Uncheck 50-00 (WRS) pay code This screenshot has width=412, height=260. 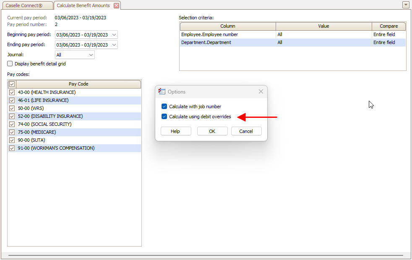[x=12, y=108]
